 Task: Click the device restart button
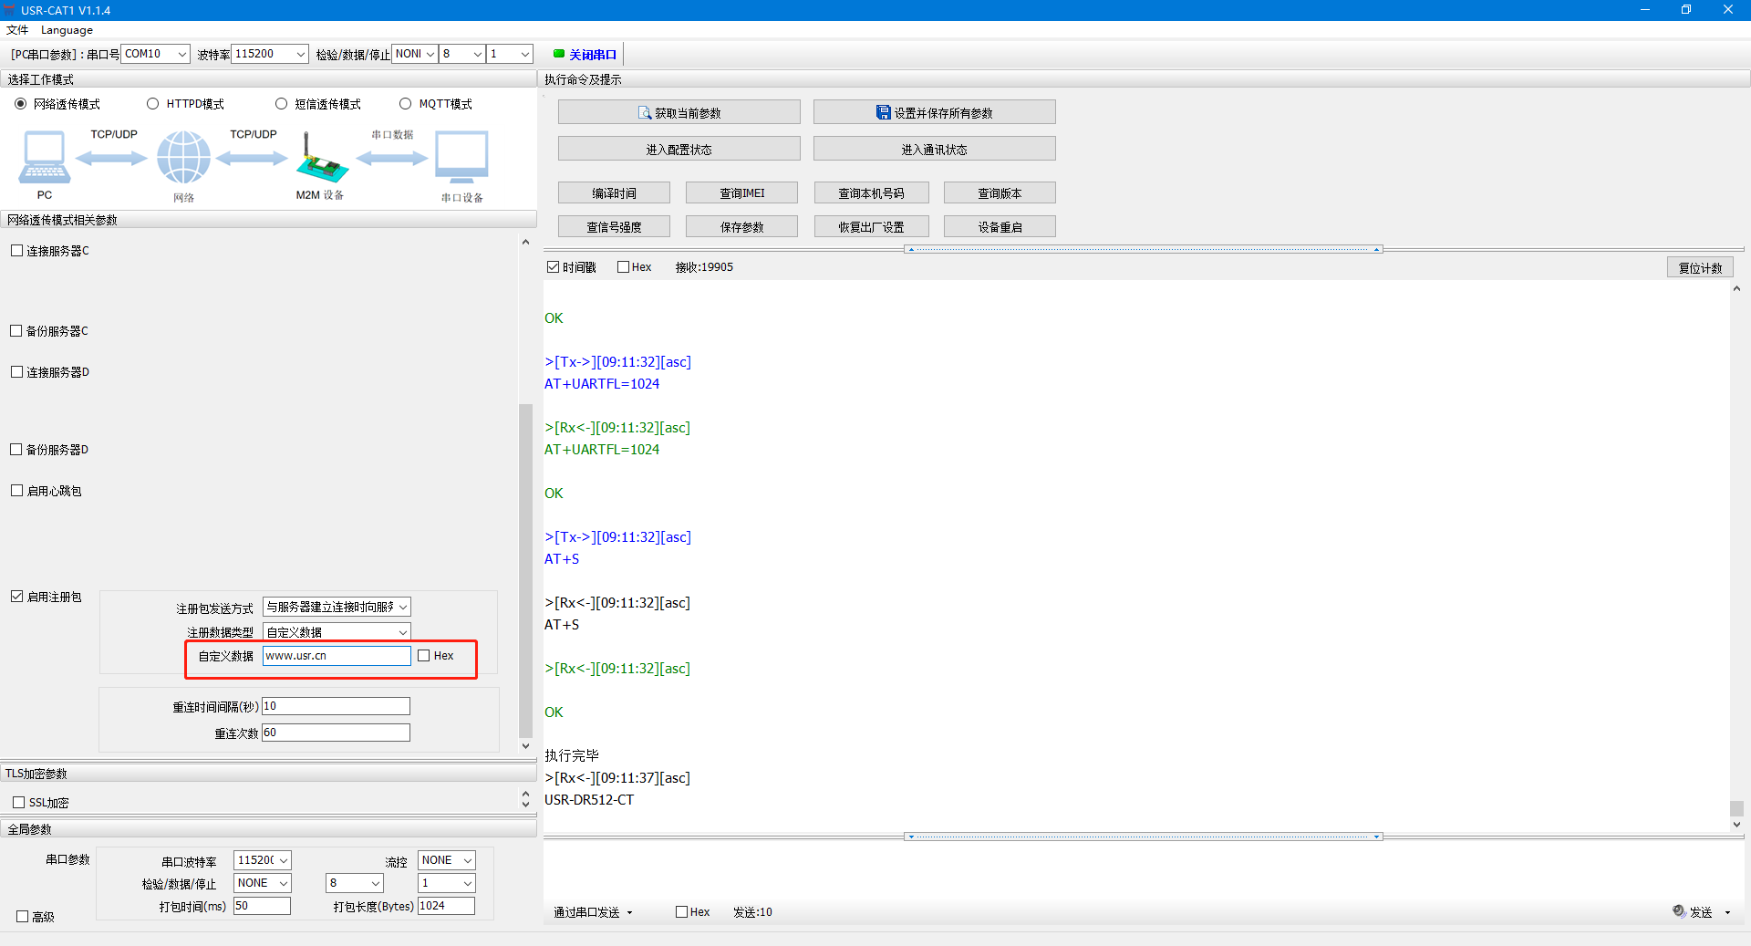coord(1000,227)
